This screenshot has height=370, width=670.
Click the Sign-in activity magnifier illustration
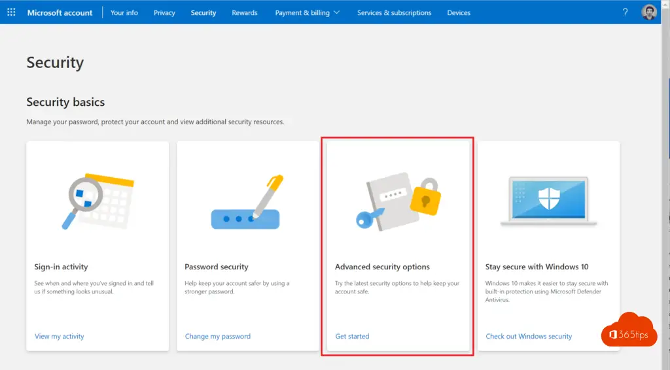click(98, 201)
